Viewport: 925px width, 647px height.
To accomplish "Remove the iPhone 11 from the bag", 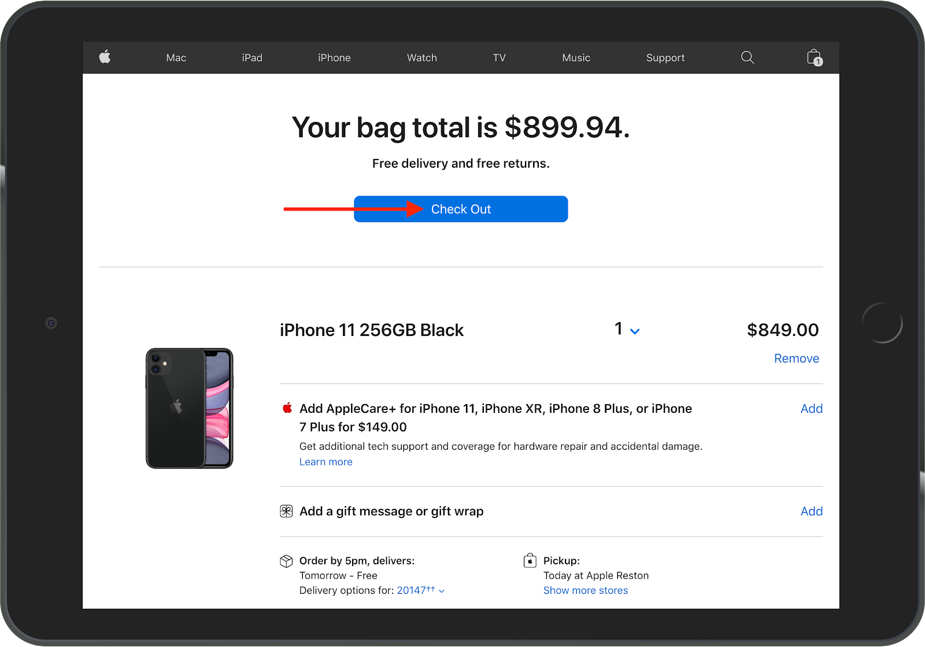I will pyautogui.click(x=797, y=358).
